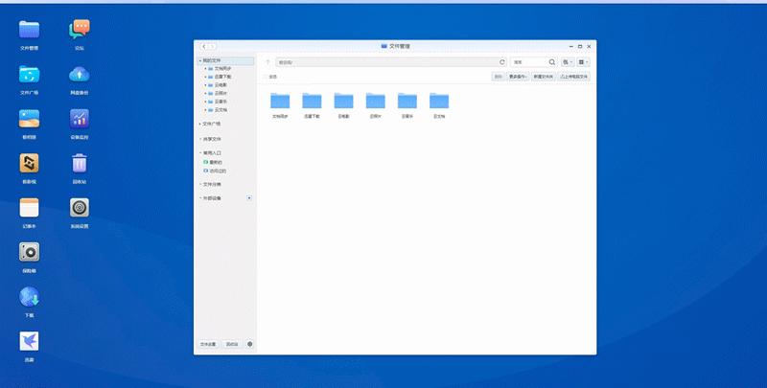Screen dimensions: 767x388
Task: Open 更多操作 dropdown menu
Action: (519, 77)
